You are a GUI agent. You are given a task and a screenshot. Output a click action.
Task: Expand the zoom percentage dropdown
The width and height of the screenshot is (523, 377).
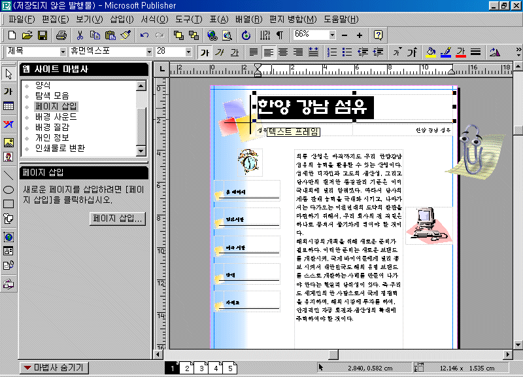pyautogui.click(x=332, y=35)
